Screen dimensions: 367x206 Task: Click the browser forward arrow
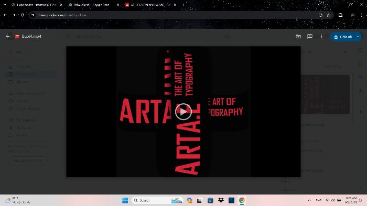point(14,15)
